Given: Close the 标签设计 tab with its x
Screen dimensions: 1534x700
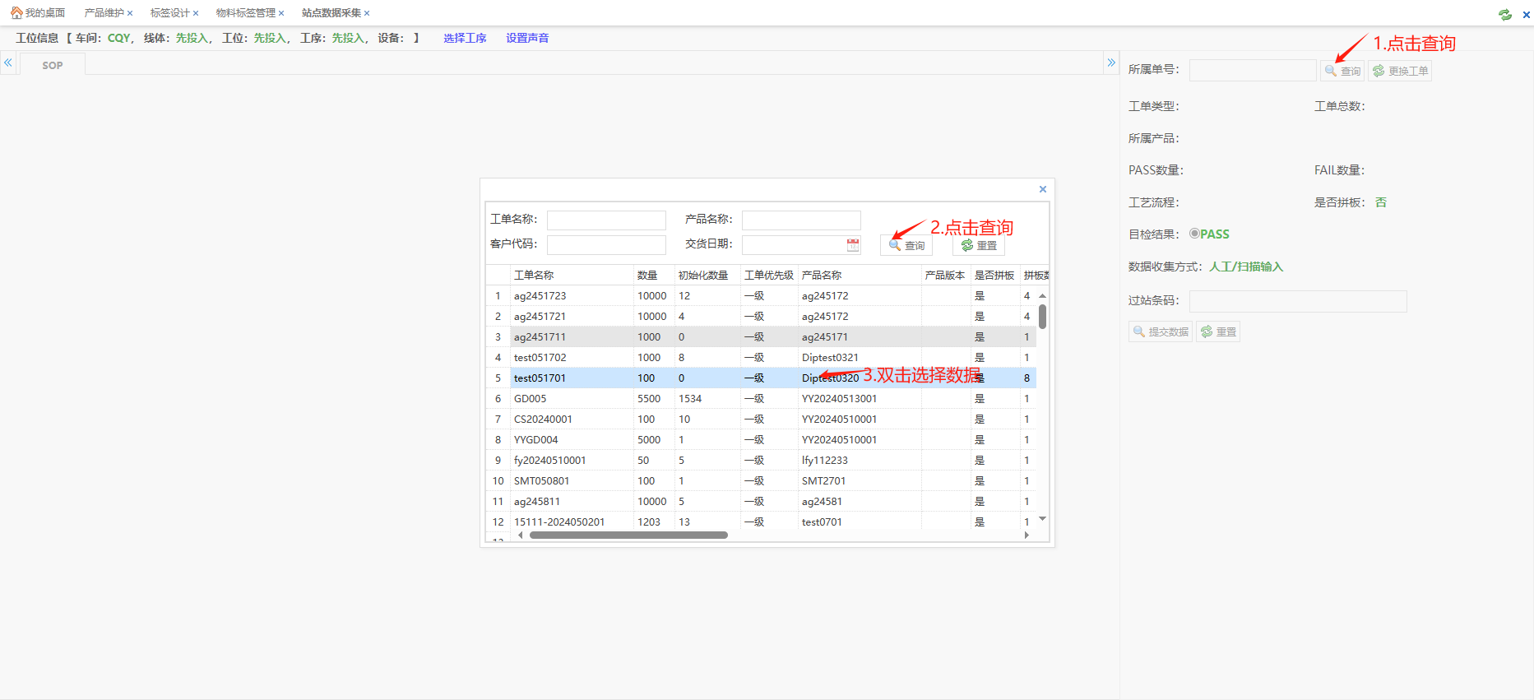Looking at the screenshot, I should (196, 13).
